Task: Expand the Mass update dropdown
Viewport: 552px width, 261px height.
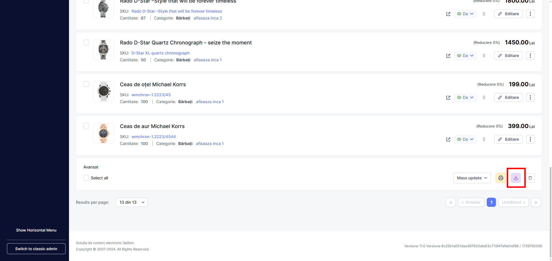Action: (x=472, y=178)
